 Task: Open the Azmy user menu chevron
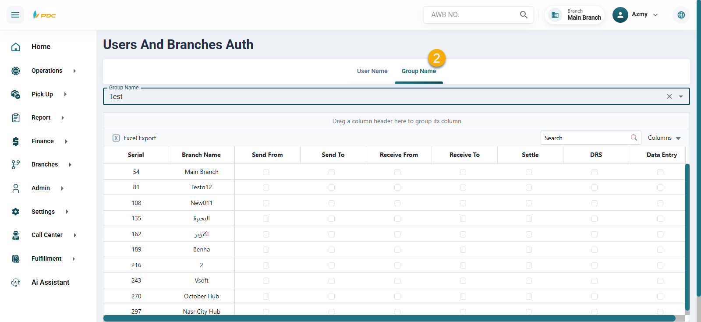pyautogui.click(x=655, y=15)
